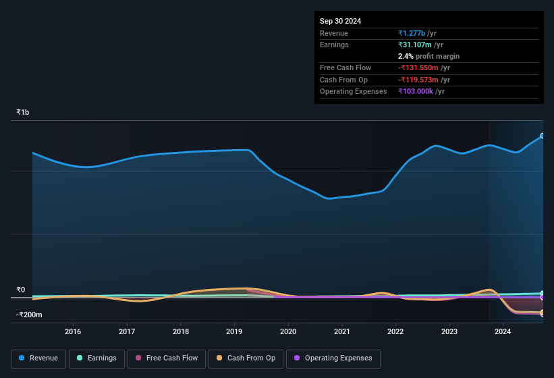Click the -₹131.550m free cash flow value

pos(418,67)
